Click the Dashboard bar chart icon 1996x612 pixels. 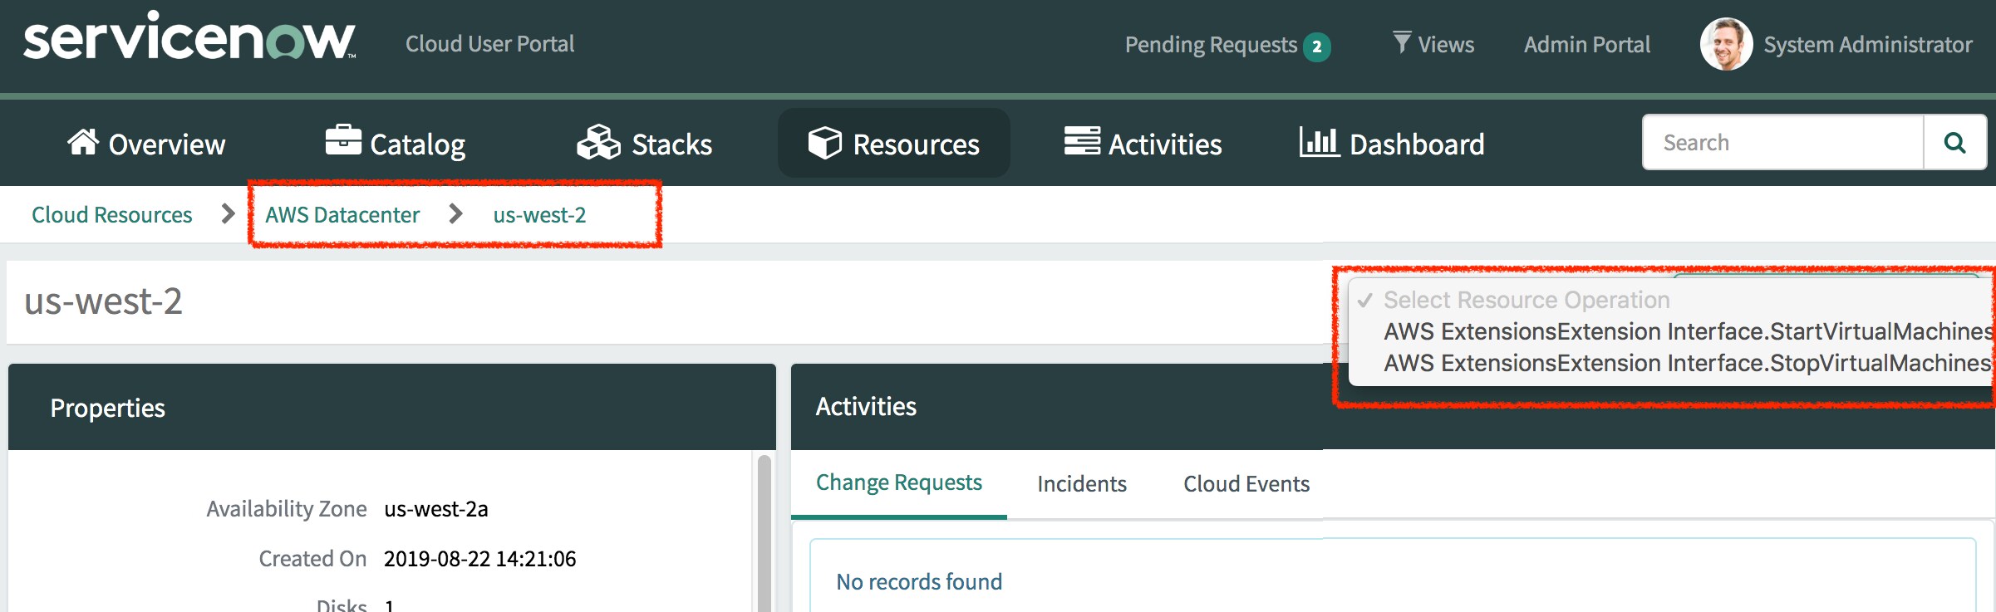point(1320,142)
